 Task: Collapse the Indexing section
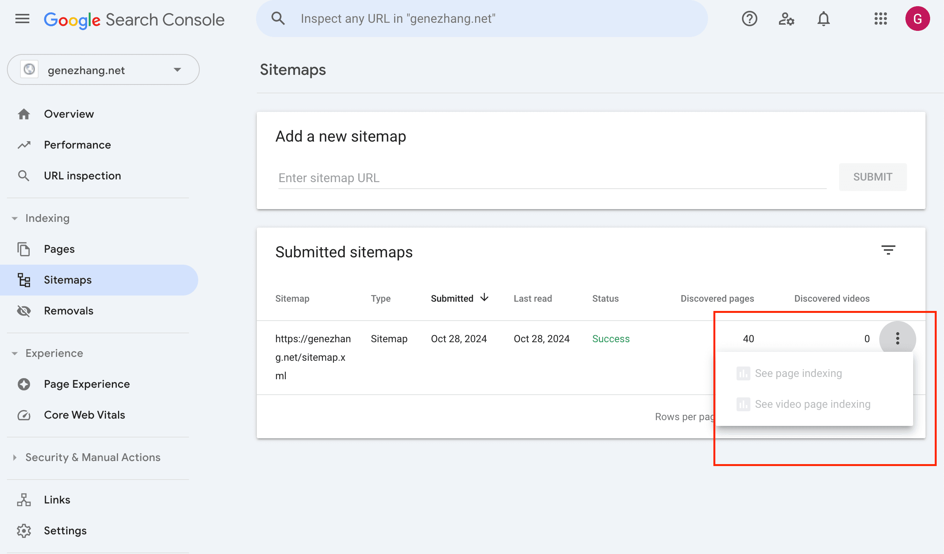(x=15, y=218)
